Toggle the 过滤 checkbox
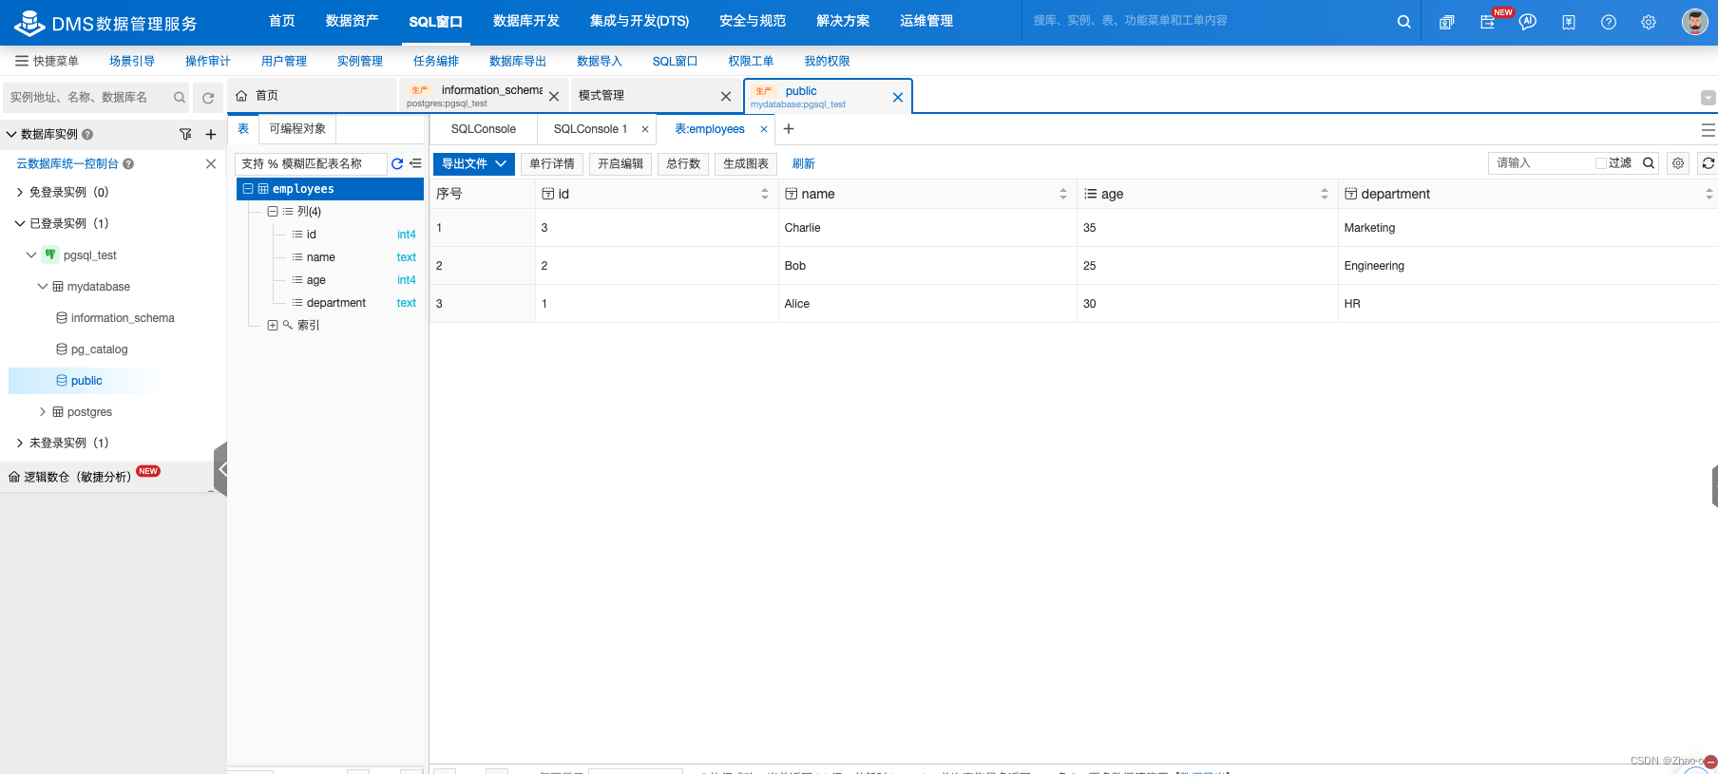The width and height of the screenshot is (1718, 774). click(1600, 163)
